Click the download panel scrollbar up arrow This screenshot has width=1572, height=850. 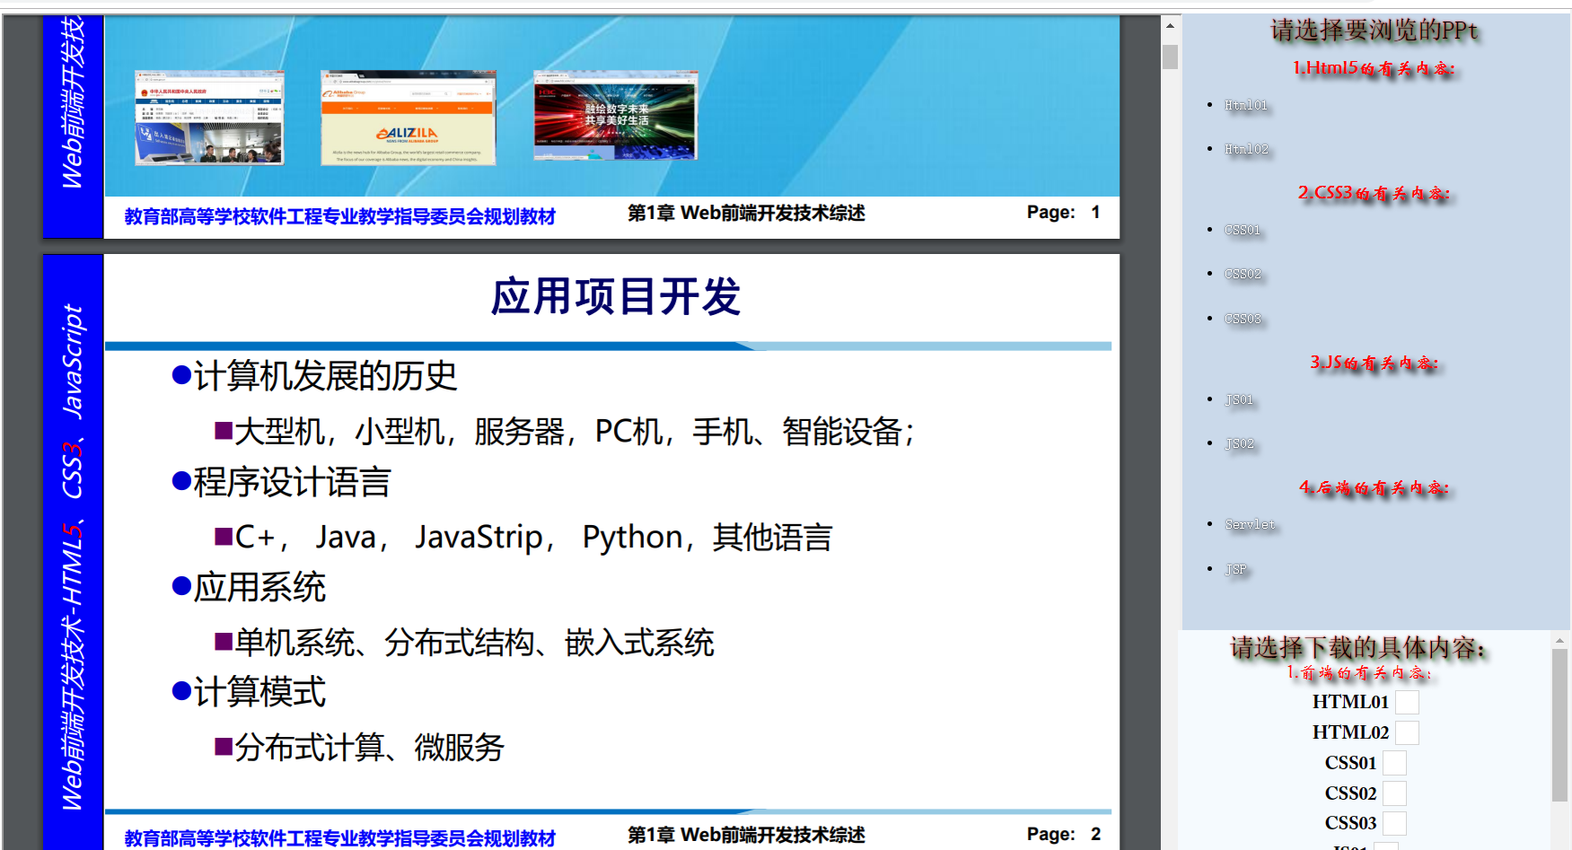[x=1560, y=641]
